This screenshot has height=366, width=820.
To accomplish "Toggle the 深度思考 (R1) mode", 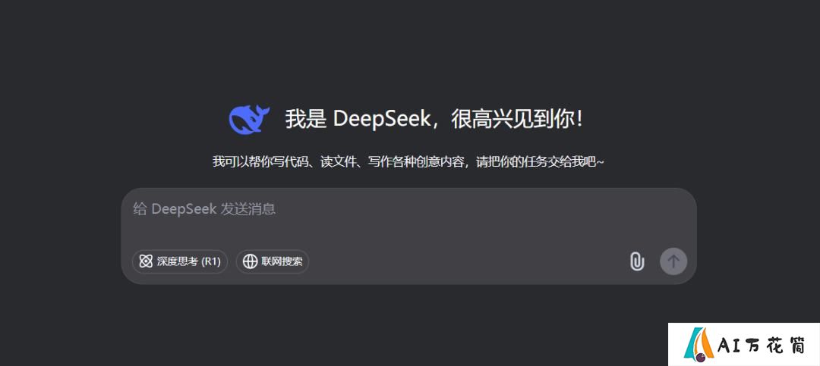I will [x=180, y=261].
